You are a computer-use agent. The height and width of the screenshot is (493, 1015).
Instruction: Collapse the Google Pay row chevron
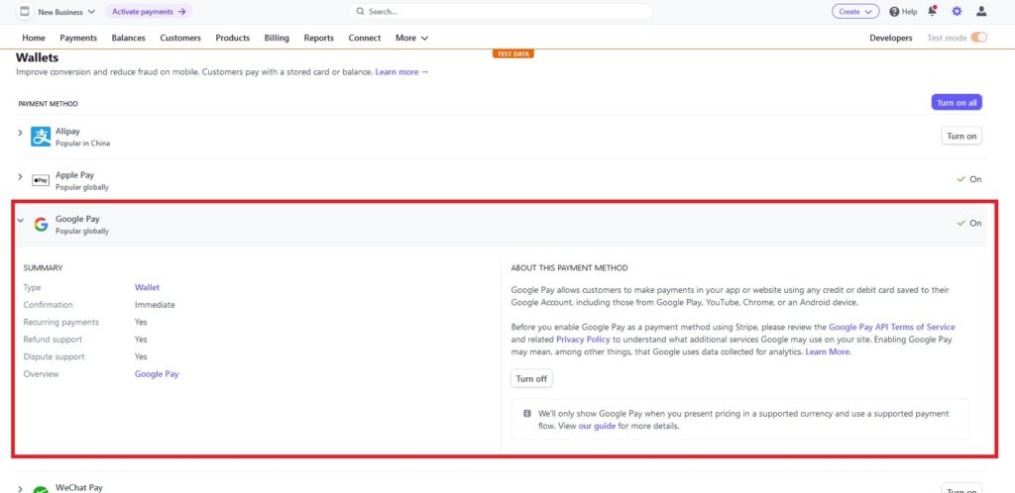20,221
